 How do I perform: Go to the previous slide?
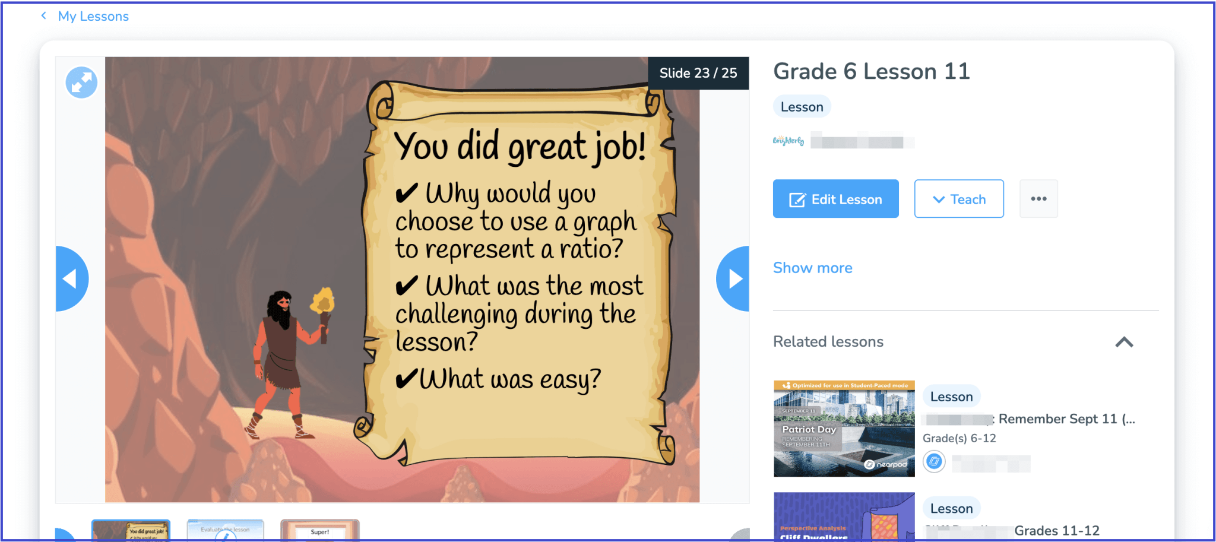(x=71, y=278)
